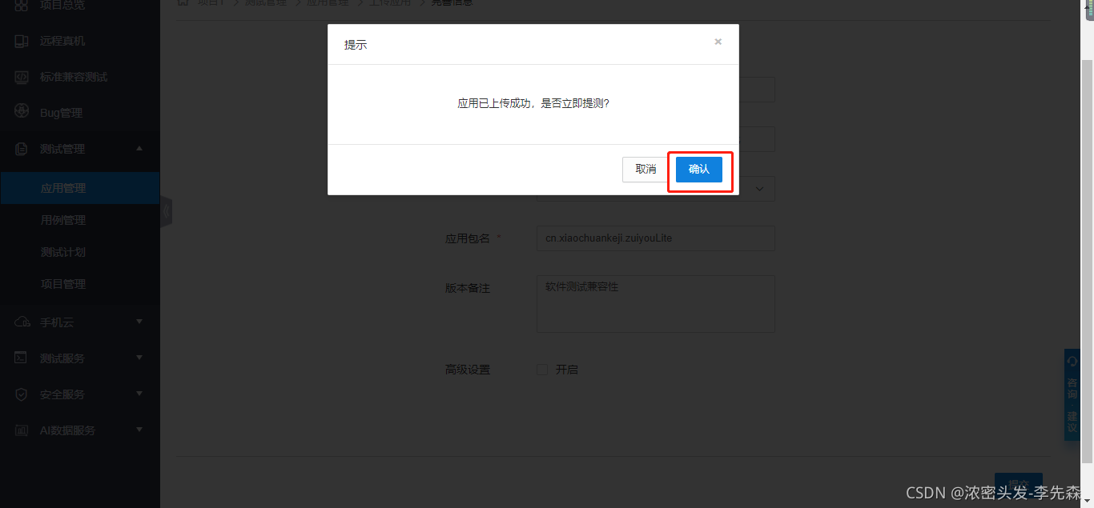Open 标准兼容测试 from the sidebar
Screen dimensions: 1094x508
tap(74, 77)
